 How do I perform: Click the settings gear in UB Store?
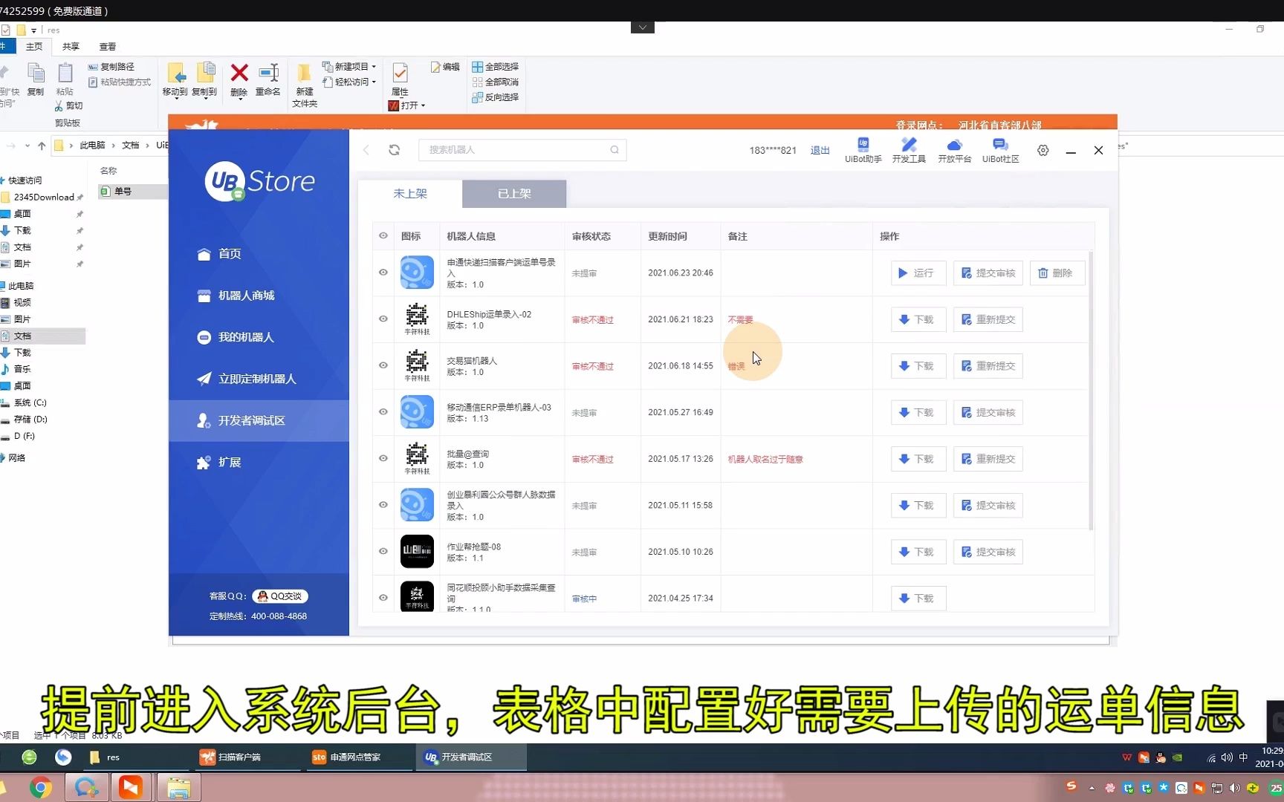tap(1043, 151)
